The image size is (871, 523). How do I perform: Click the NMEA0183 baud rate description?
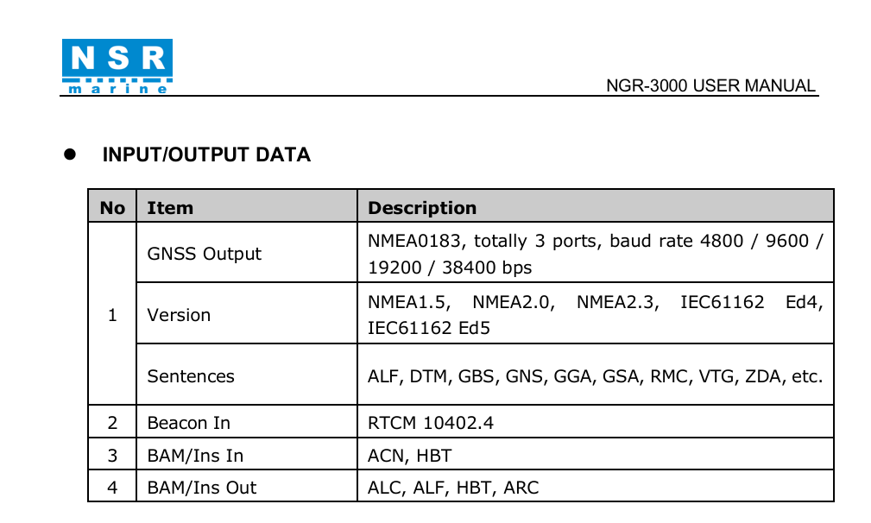(595, 254)
